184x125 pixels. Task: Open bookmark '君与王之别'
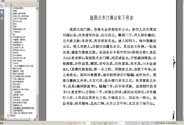point(17,21)
